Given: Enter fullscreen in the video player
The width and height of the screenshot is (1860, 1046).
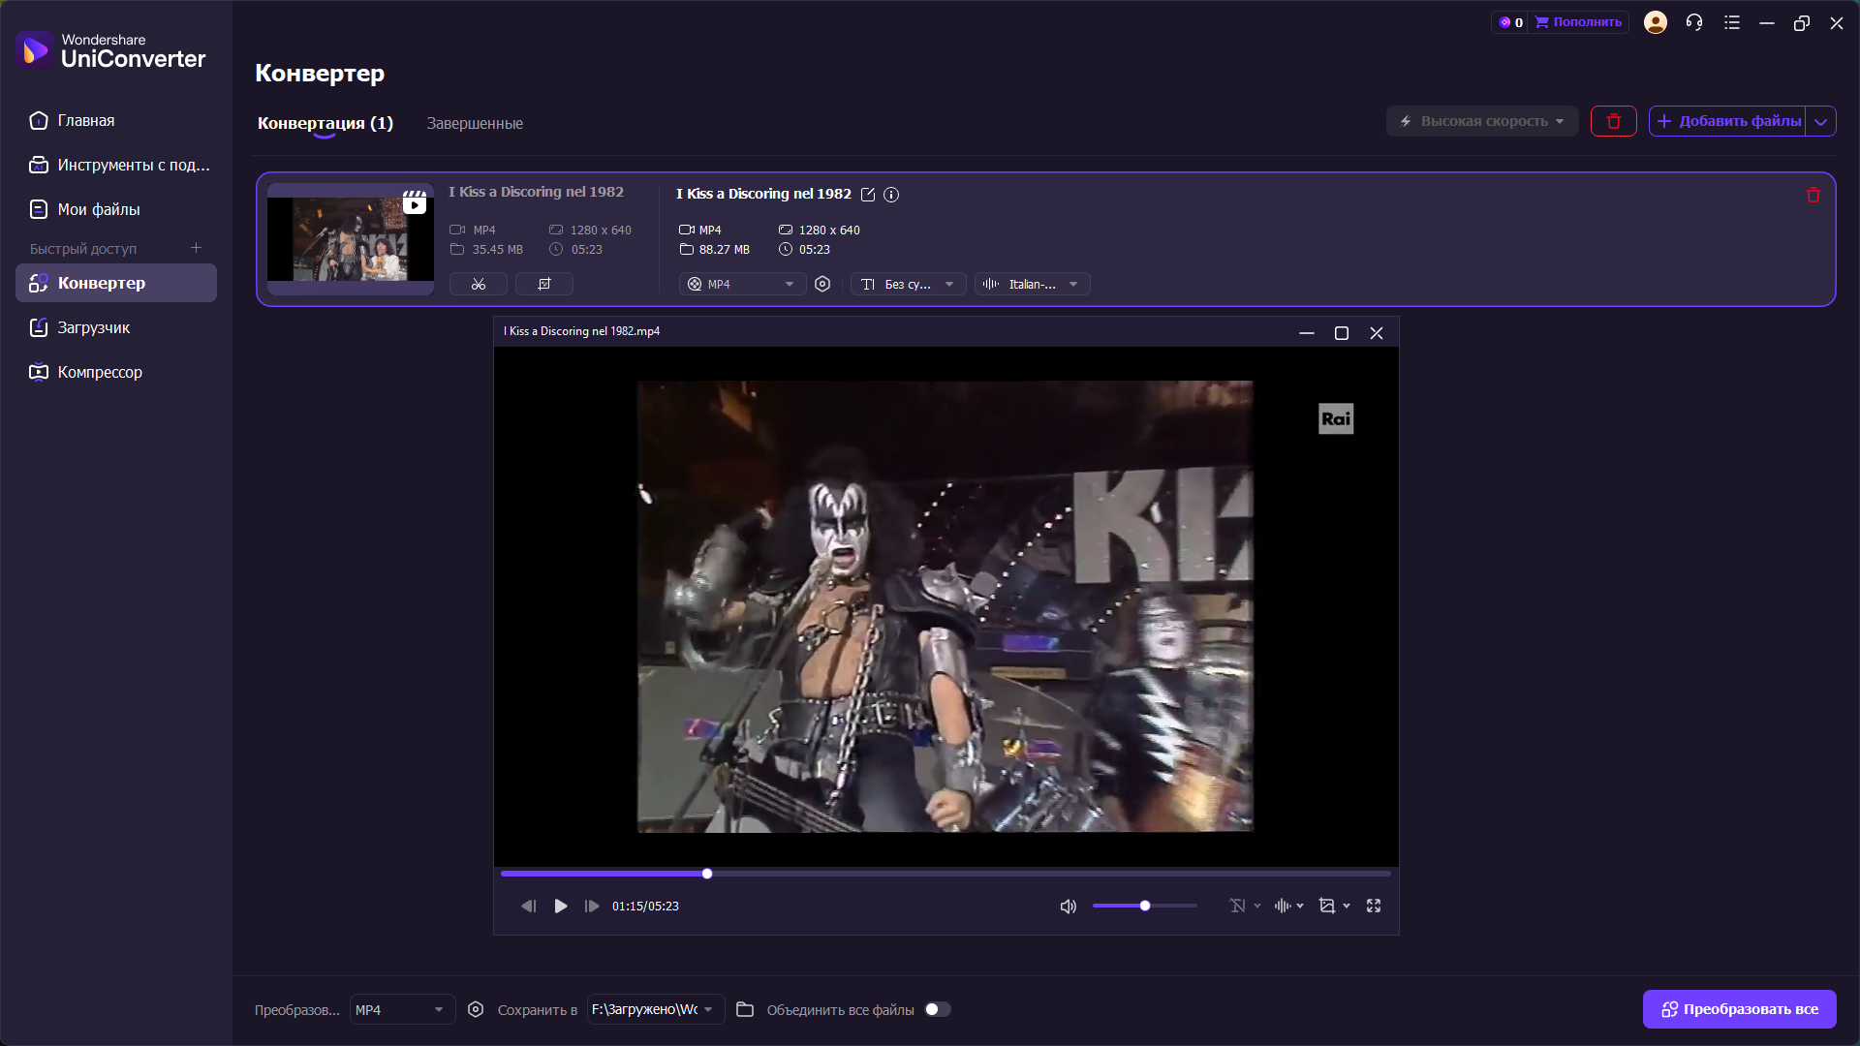Looking at the screenshot, I should pyautogui.click(x=1373, y=906).
